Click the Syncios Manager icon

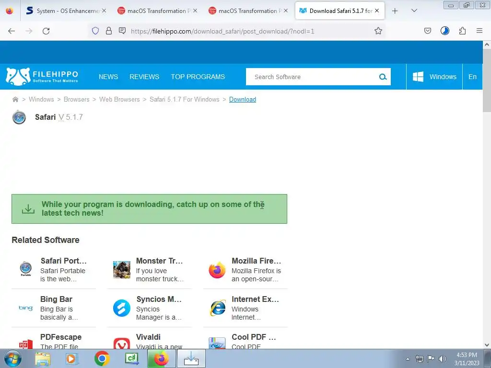point(121,308)
